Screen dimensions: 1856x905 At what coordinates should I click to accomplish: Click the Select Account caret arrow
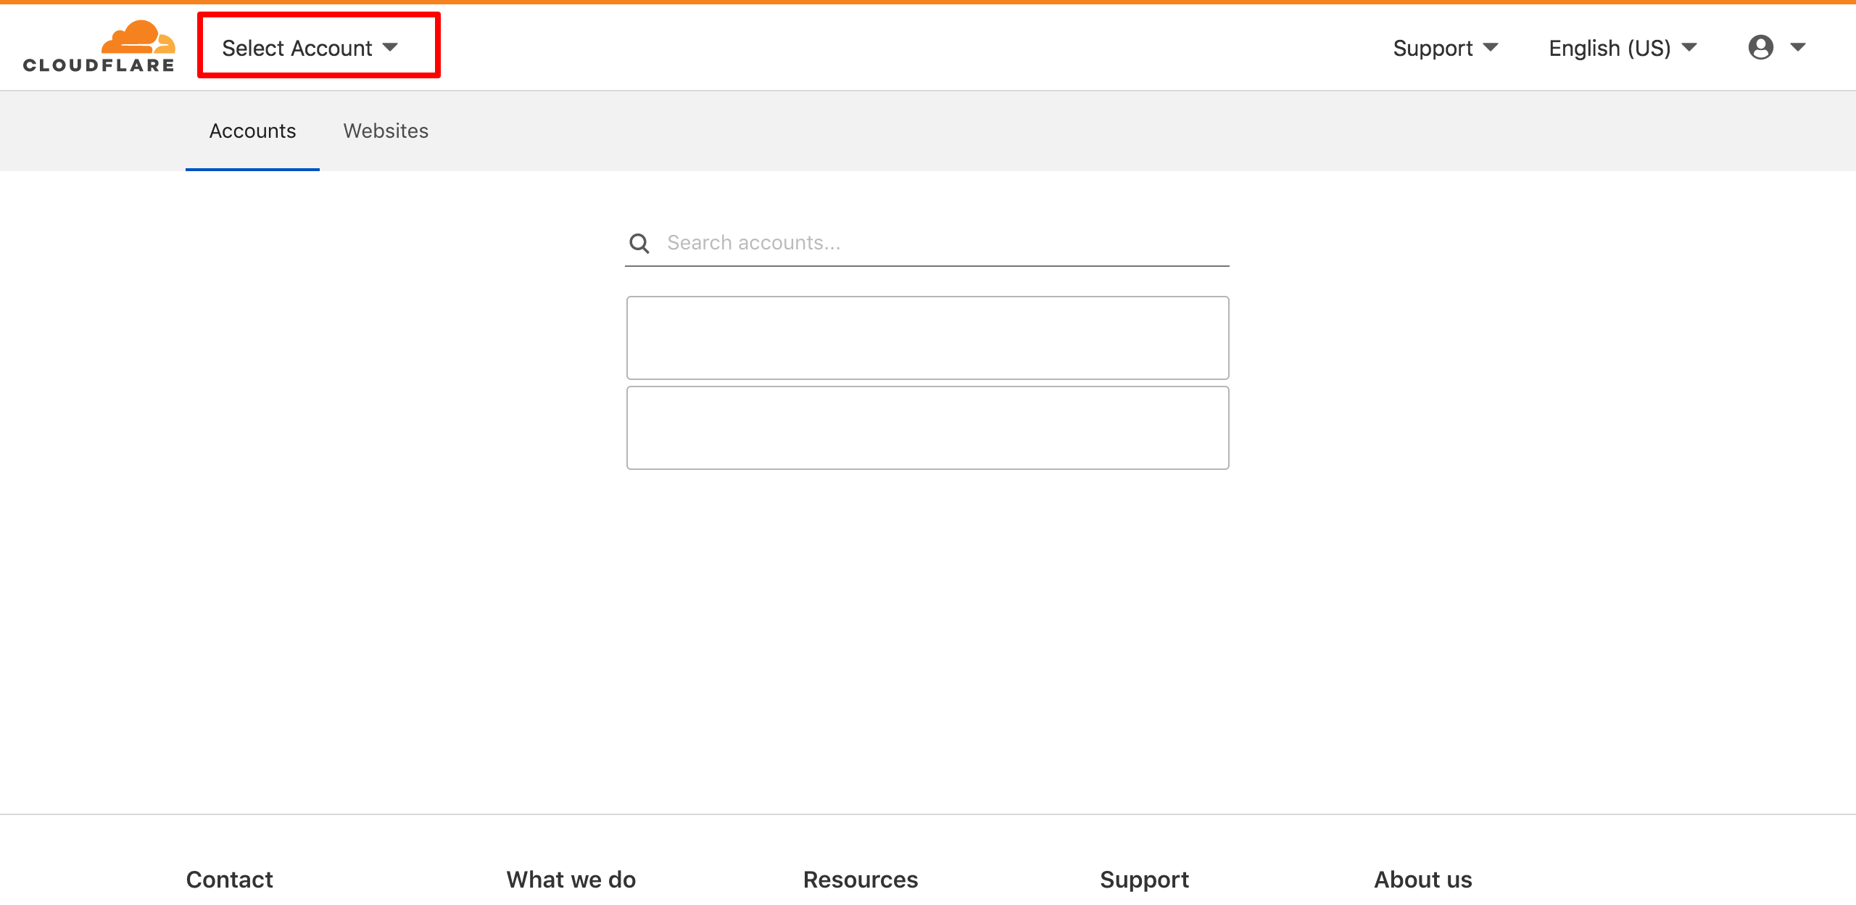pyautogui.click(x=391, y=48)
